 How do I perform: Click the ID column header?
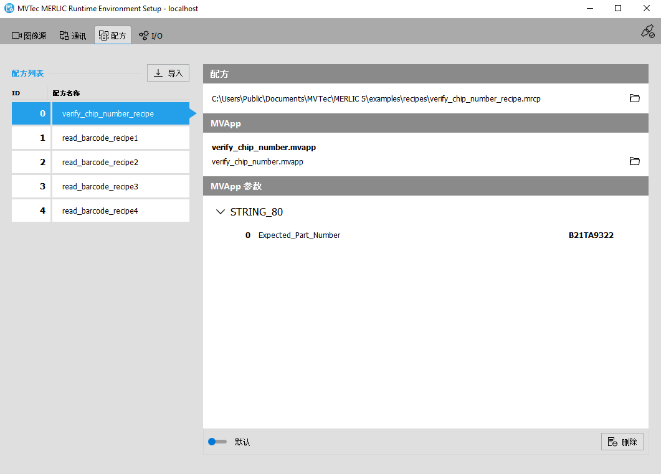pyautogui.click(x=16, y=93)
